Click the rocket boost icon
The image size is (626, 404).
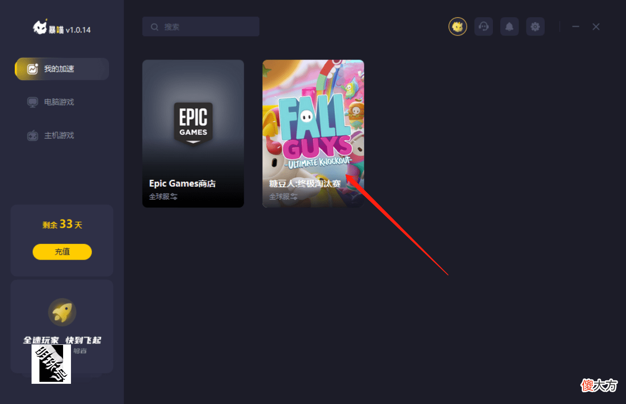[62, 312]
